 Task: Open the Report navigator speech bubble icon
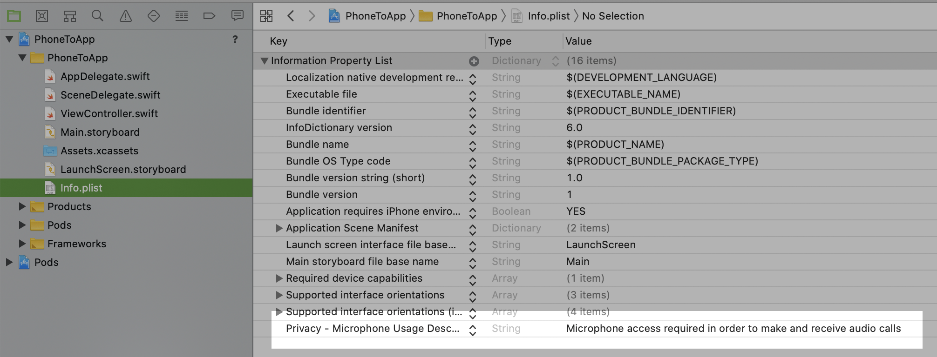coord(238,16)
